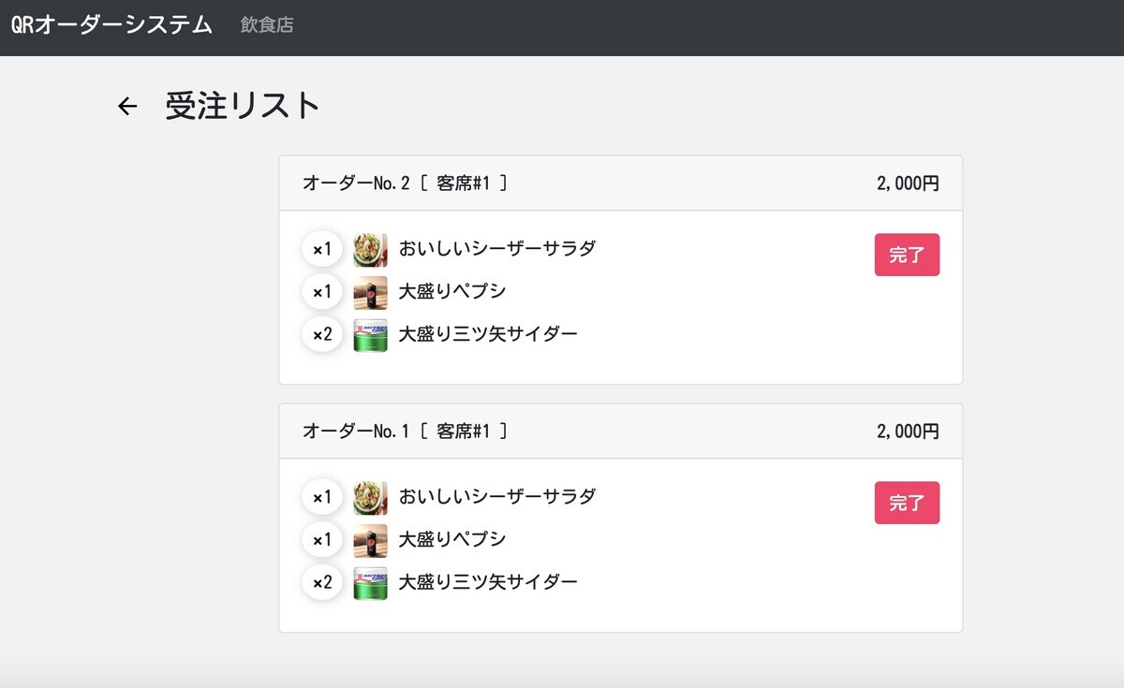Click the ×2 badge beside Mitsuya Cider in Order No. 2

click(x=322, y=334)
